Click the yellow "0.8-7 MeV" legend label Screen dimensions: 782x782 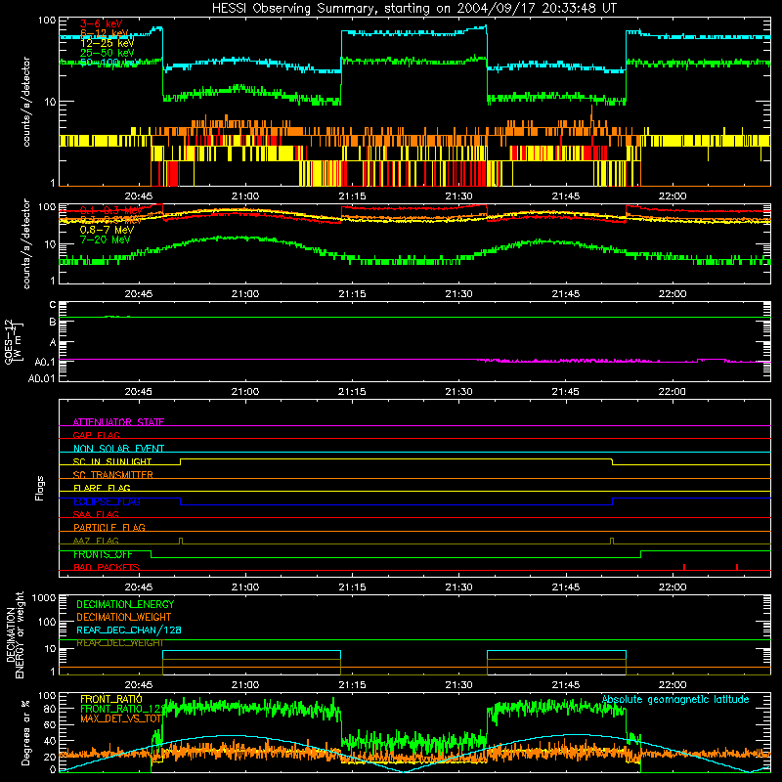(x=107, y=230)
